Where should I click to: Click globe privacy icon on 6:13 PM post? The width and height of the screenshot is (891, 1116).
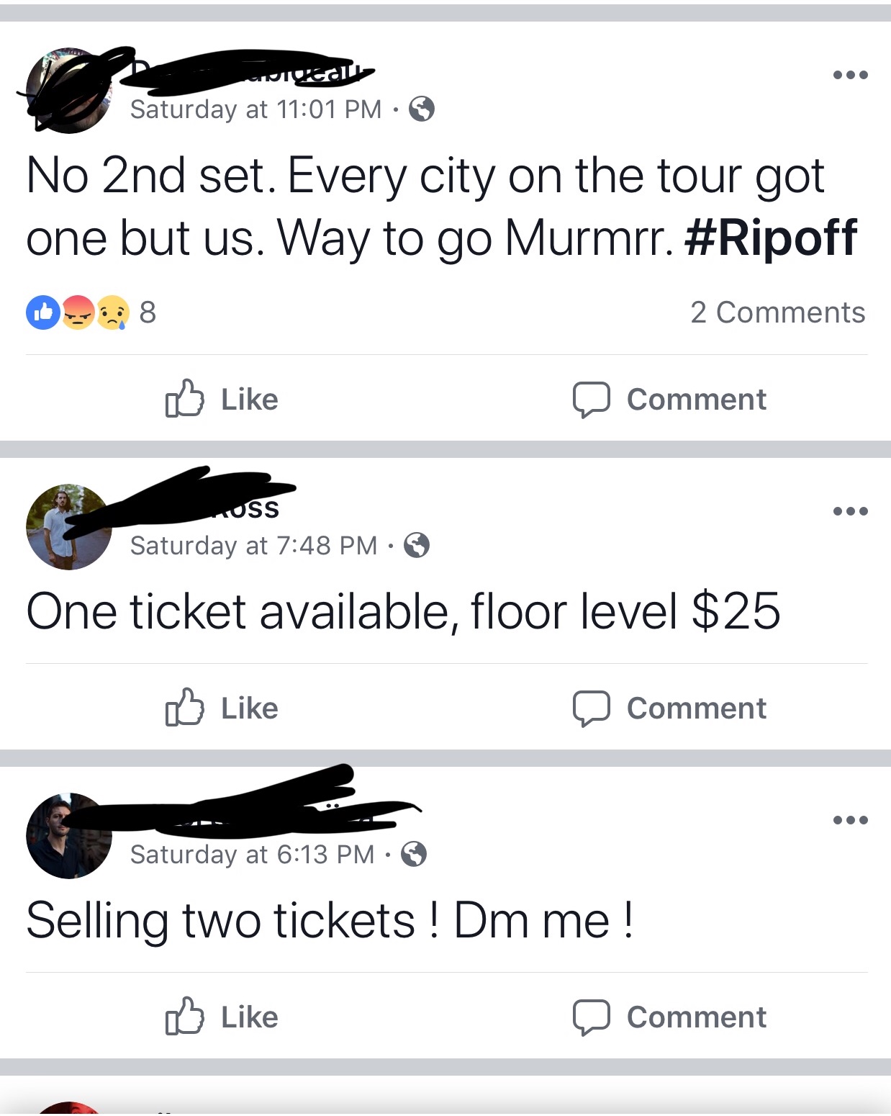coord(414,855)
